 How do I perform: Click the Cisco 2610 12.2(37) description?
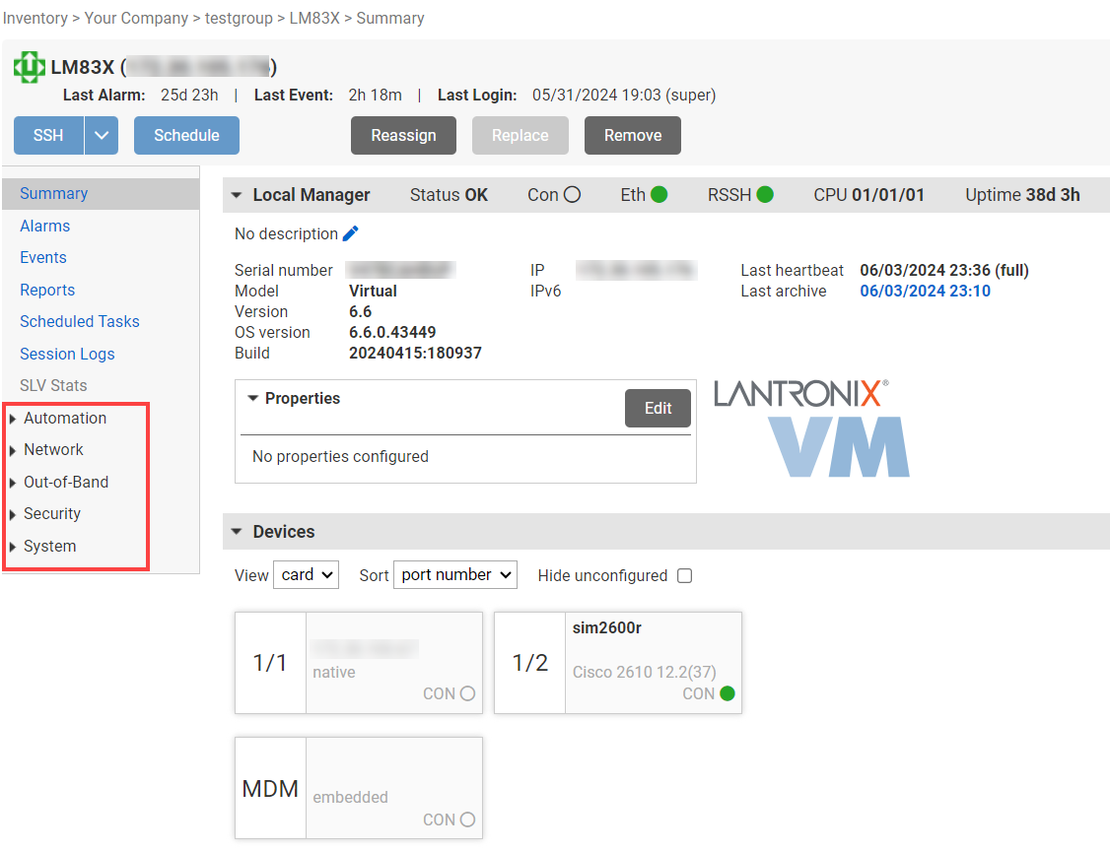644,672
